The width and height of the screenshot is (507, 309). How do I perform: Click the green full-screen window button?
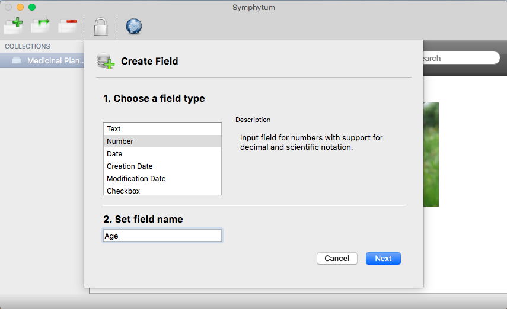tap(31, 7)
